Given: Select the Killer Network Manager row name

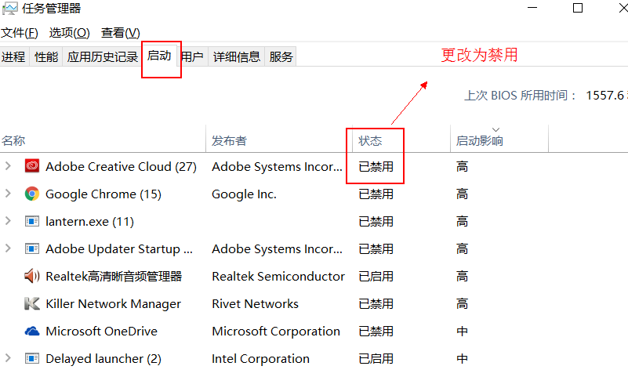Looking at the screenshot, I should (x=114, y=304).
